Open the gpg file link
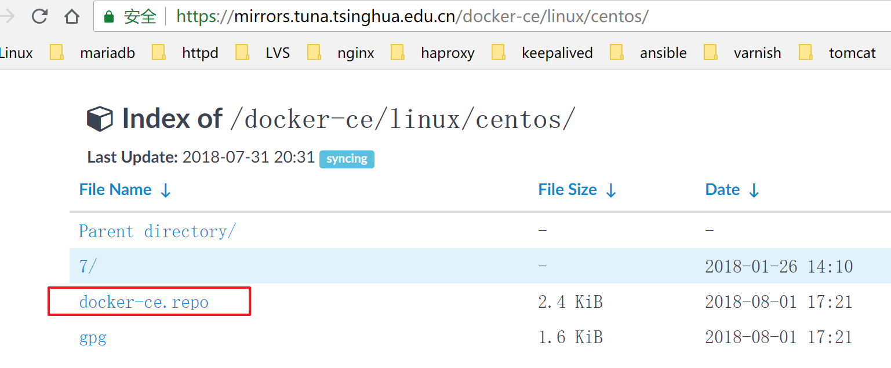891x368 pixels. pos(93,337)
